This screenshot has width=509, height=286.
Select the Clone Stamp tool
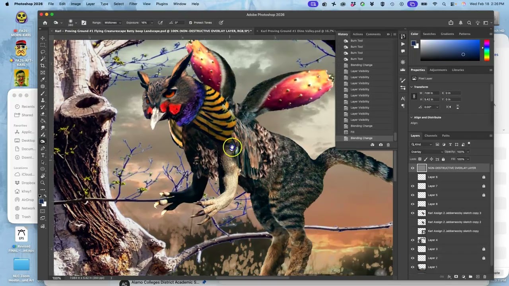click(43, 100)
